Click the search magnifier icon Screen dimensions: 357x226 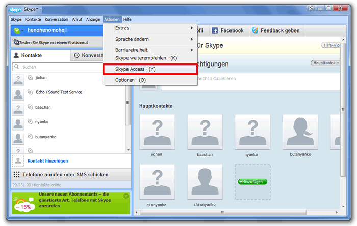(x=16, y=67)
